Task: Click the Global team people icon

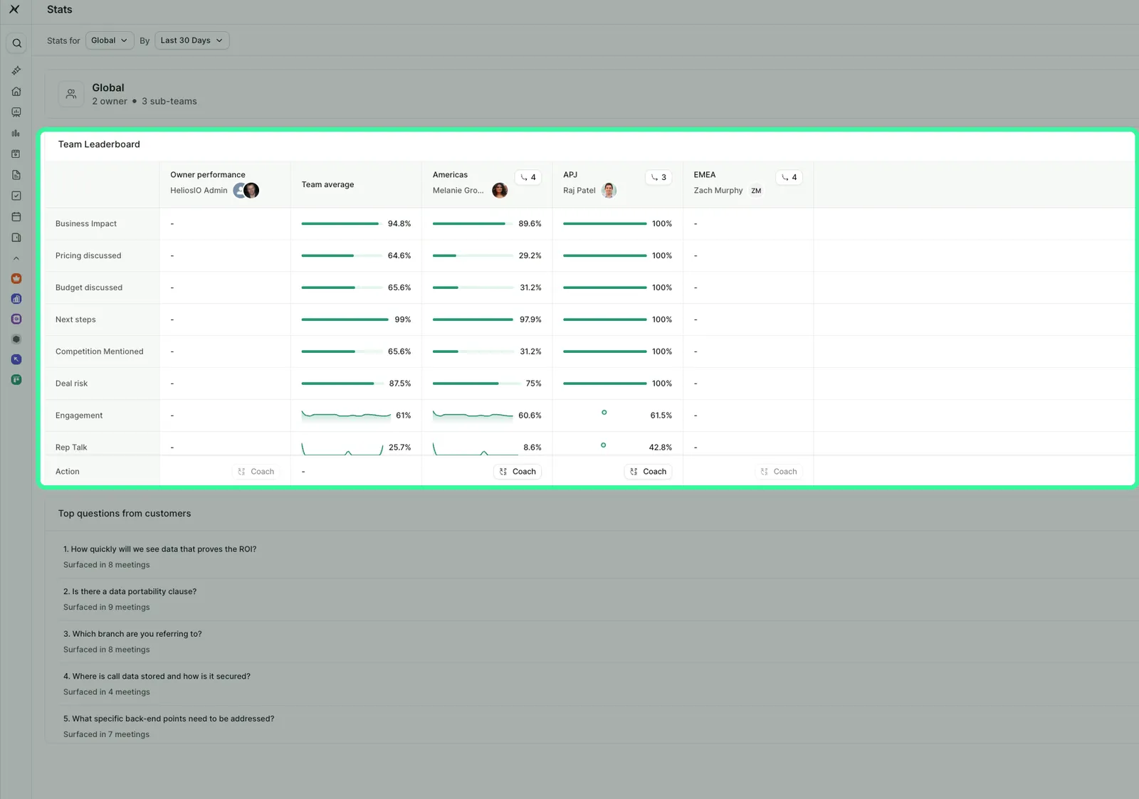Action: point(71,94)
